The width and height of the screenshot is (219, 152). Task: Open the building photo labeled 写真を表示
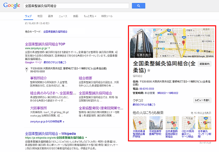click(140, 43)
